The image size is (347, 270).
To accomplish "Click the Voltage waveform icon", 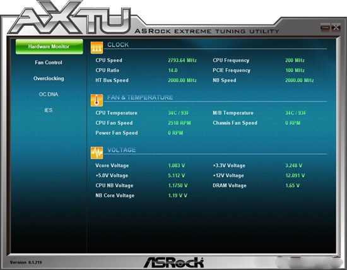I will tap(97, 153).
